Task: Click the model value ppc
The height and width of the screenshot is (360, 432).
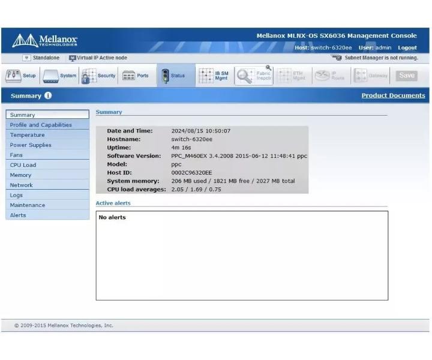Action: click(x=176, y=164)
